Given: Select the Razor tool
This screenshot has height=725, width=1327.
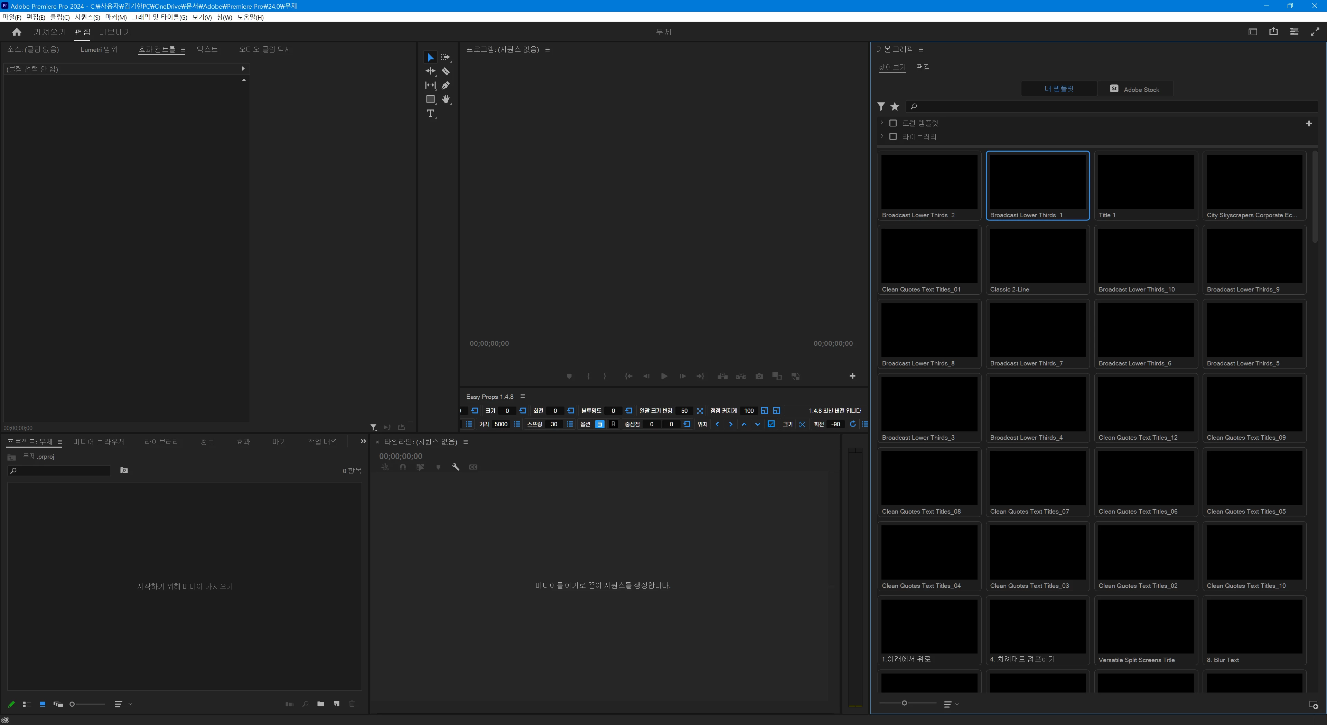Looking at the screenshot, I should click(x=446, y=71).
